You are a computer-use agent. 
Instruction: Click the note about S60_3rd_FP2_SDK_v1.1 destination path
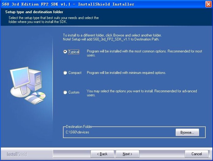[x=111, y=39]
